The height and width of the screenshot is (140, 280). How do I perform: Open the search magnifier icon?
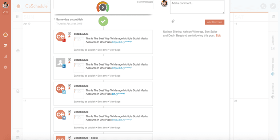pyautogui.click(x=263, y=7)
